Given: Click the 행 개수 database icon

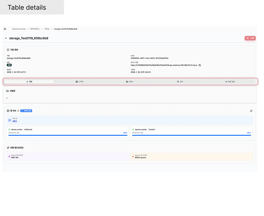Looking at the screenshot, I should tap(8, 111).
